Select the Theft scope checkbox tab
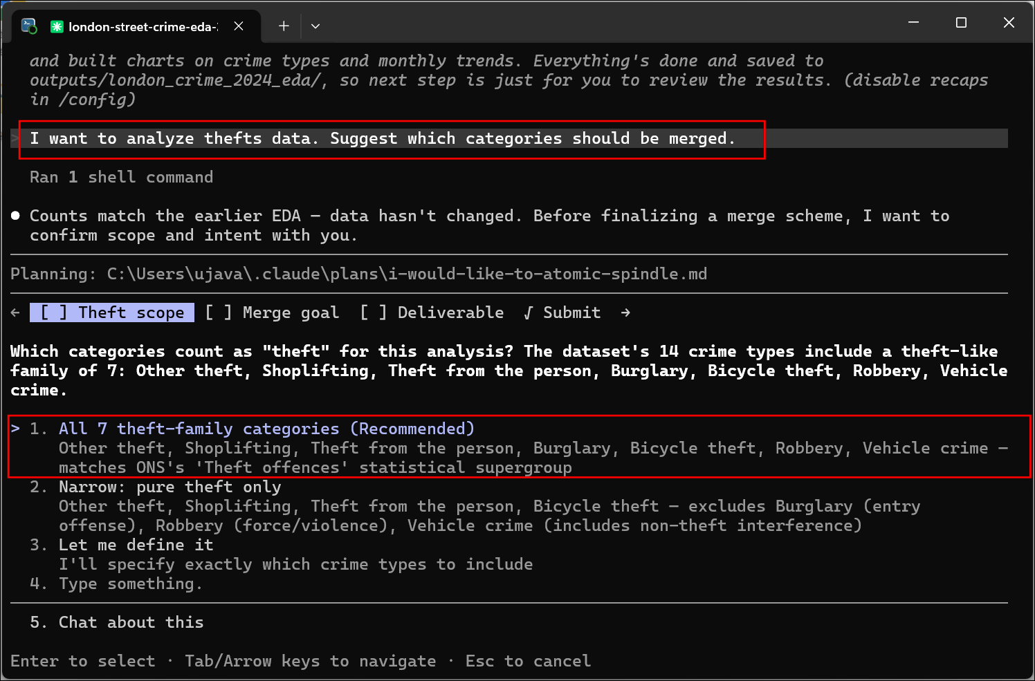This screenshot has width=1035, height=681. (112, 312)
